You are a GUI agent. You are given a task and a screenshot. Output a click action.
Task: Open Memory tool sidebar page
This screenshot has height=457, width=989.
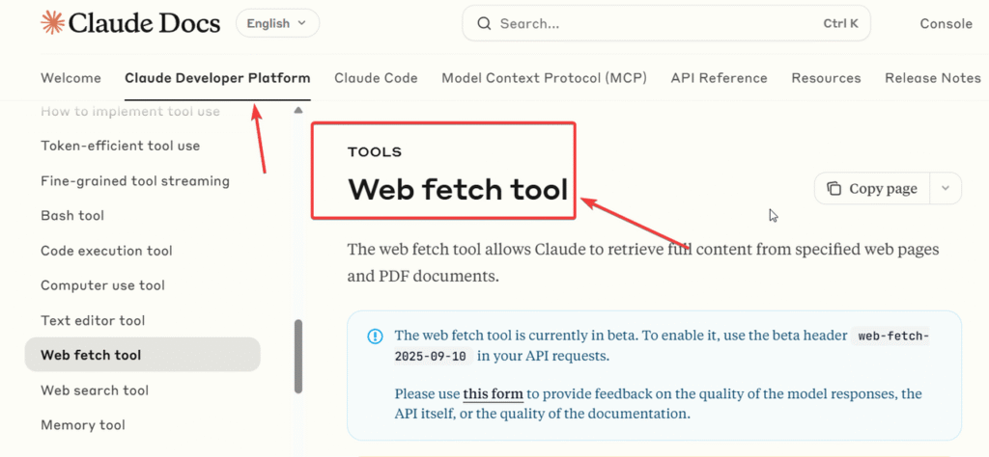click(83, 425)
